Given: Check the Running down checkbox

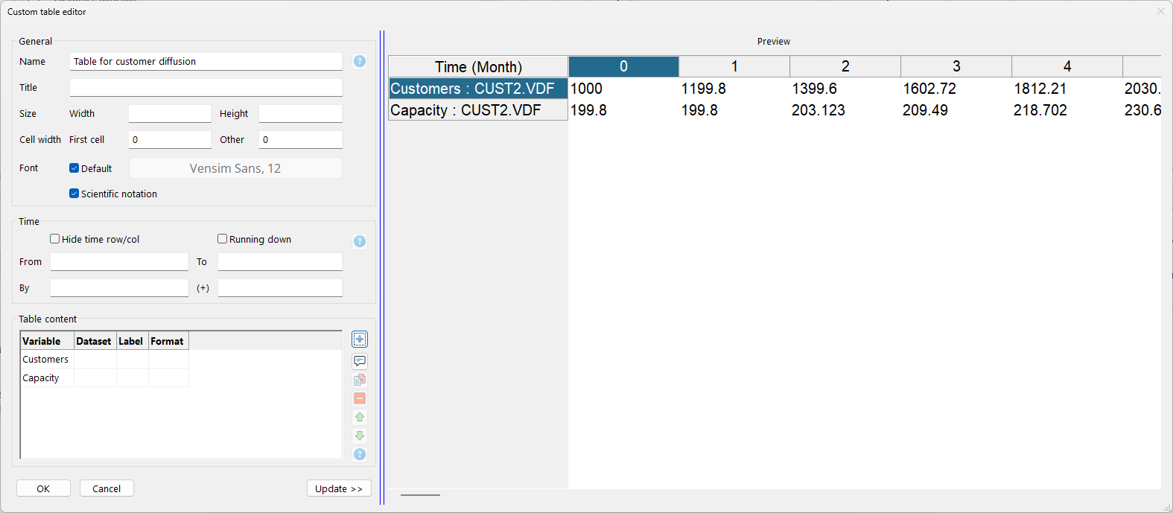Looking at the screenshot, I should [x=223, y=239].
